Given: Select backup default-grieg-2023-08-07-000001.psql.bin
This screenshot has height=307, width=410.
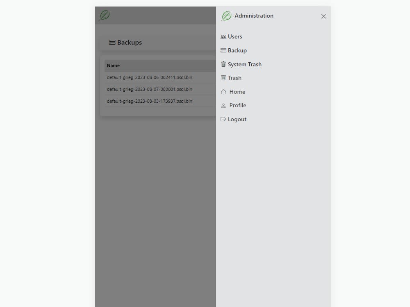Looking at the screenshot, I should pos(149,89).
